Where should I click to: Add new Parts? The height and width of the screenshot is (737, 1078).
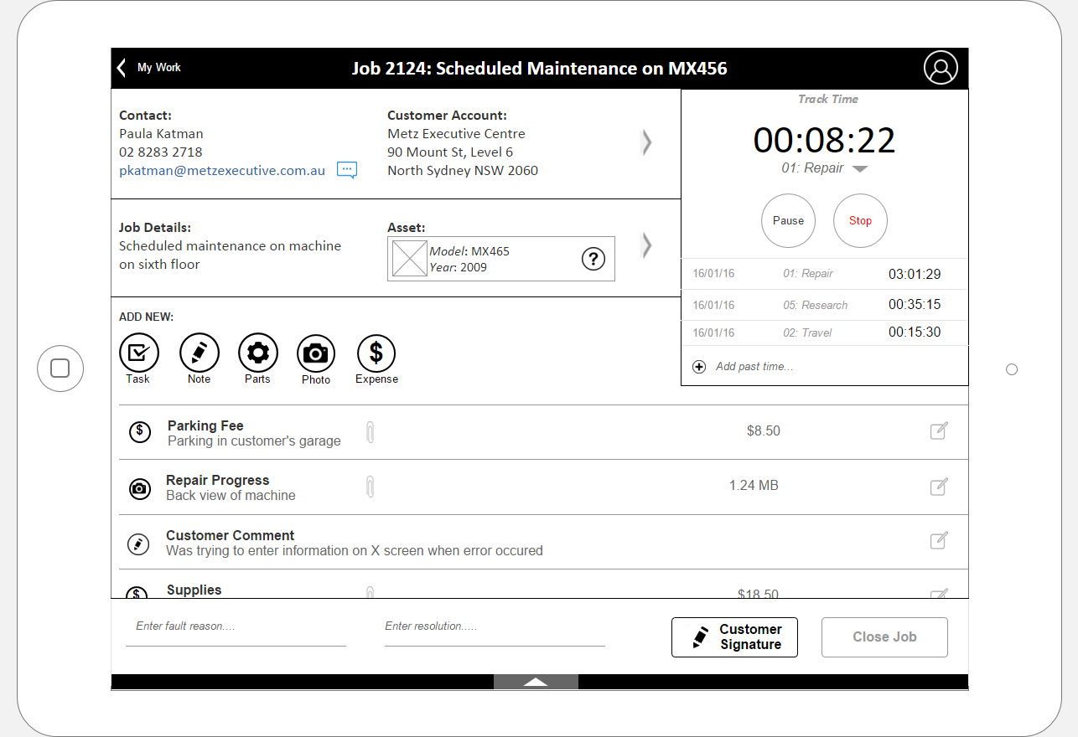(257, 353)
